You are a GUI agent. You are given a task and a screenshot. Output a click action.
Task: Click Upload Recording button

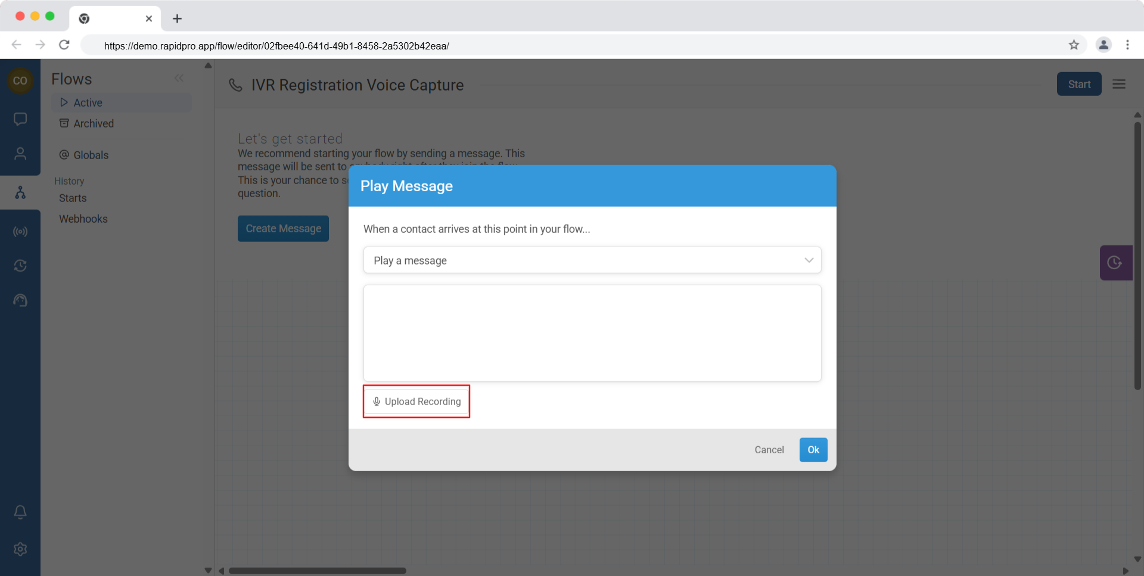(x=416, y=401)
